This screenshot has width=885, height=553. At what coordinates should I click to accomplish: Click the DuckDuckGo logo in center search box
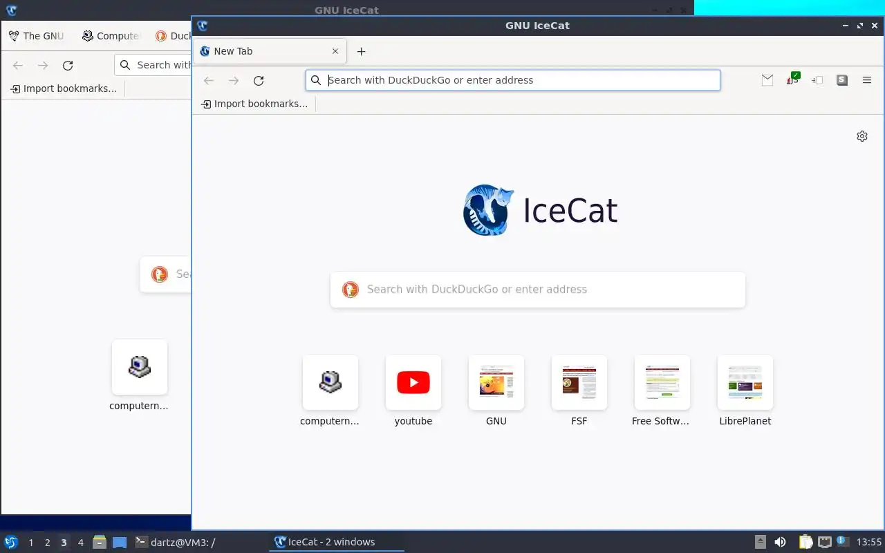[351, 290]
